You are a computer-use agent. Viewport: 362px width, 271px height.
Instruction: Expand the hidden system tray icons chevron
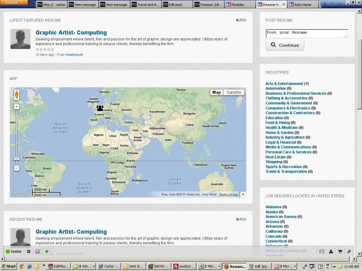coord(334,266)
